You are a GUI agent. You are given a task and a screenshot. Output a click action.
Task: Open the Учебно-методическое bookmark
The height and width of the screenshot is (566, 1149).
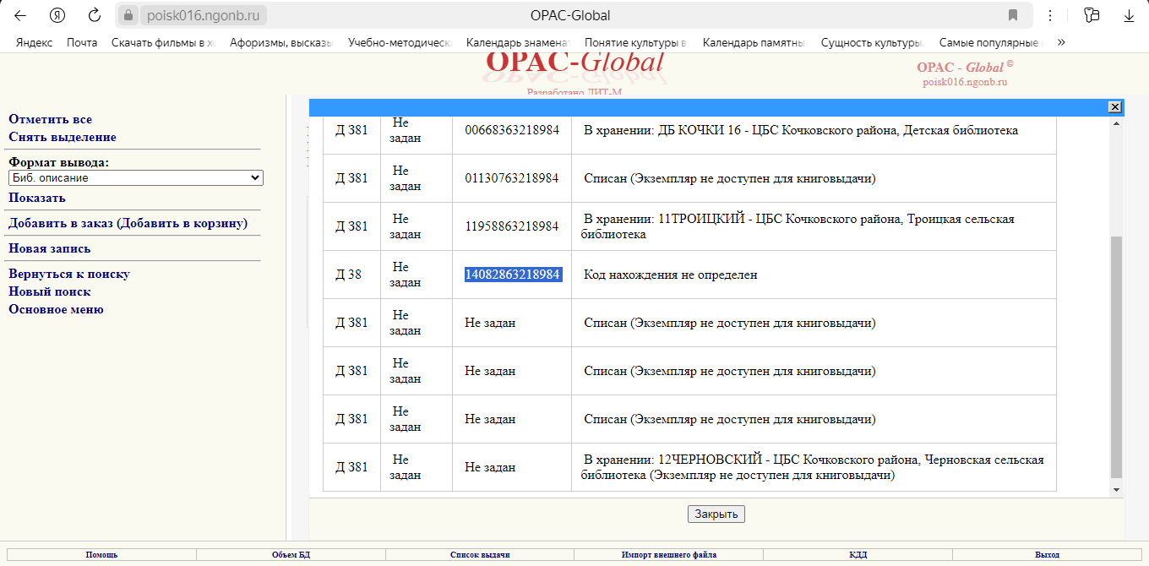[x=400, y=42]
